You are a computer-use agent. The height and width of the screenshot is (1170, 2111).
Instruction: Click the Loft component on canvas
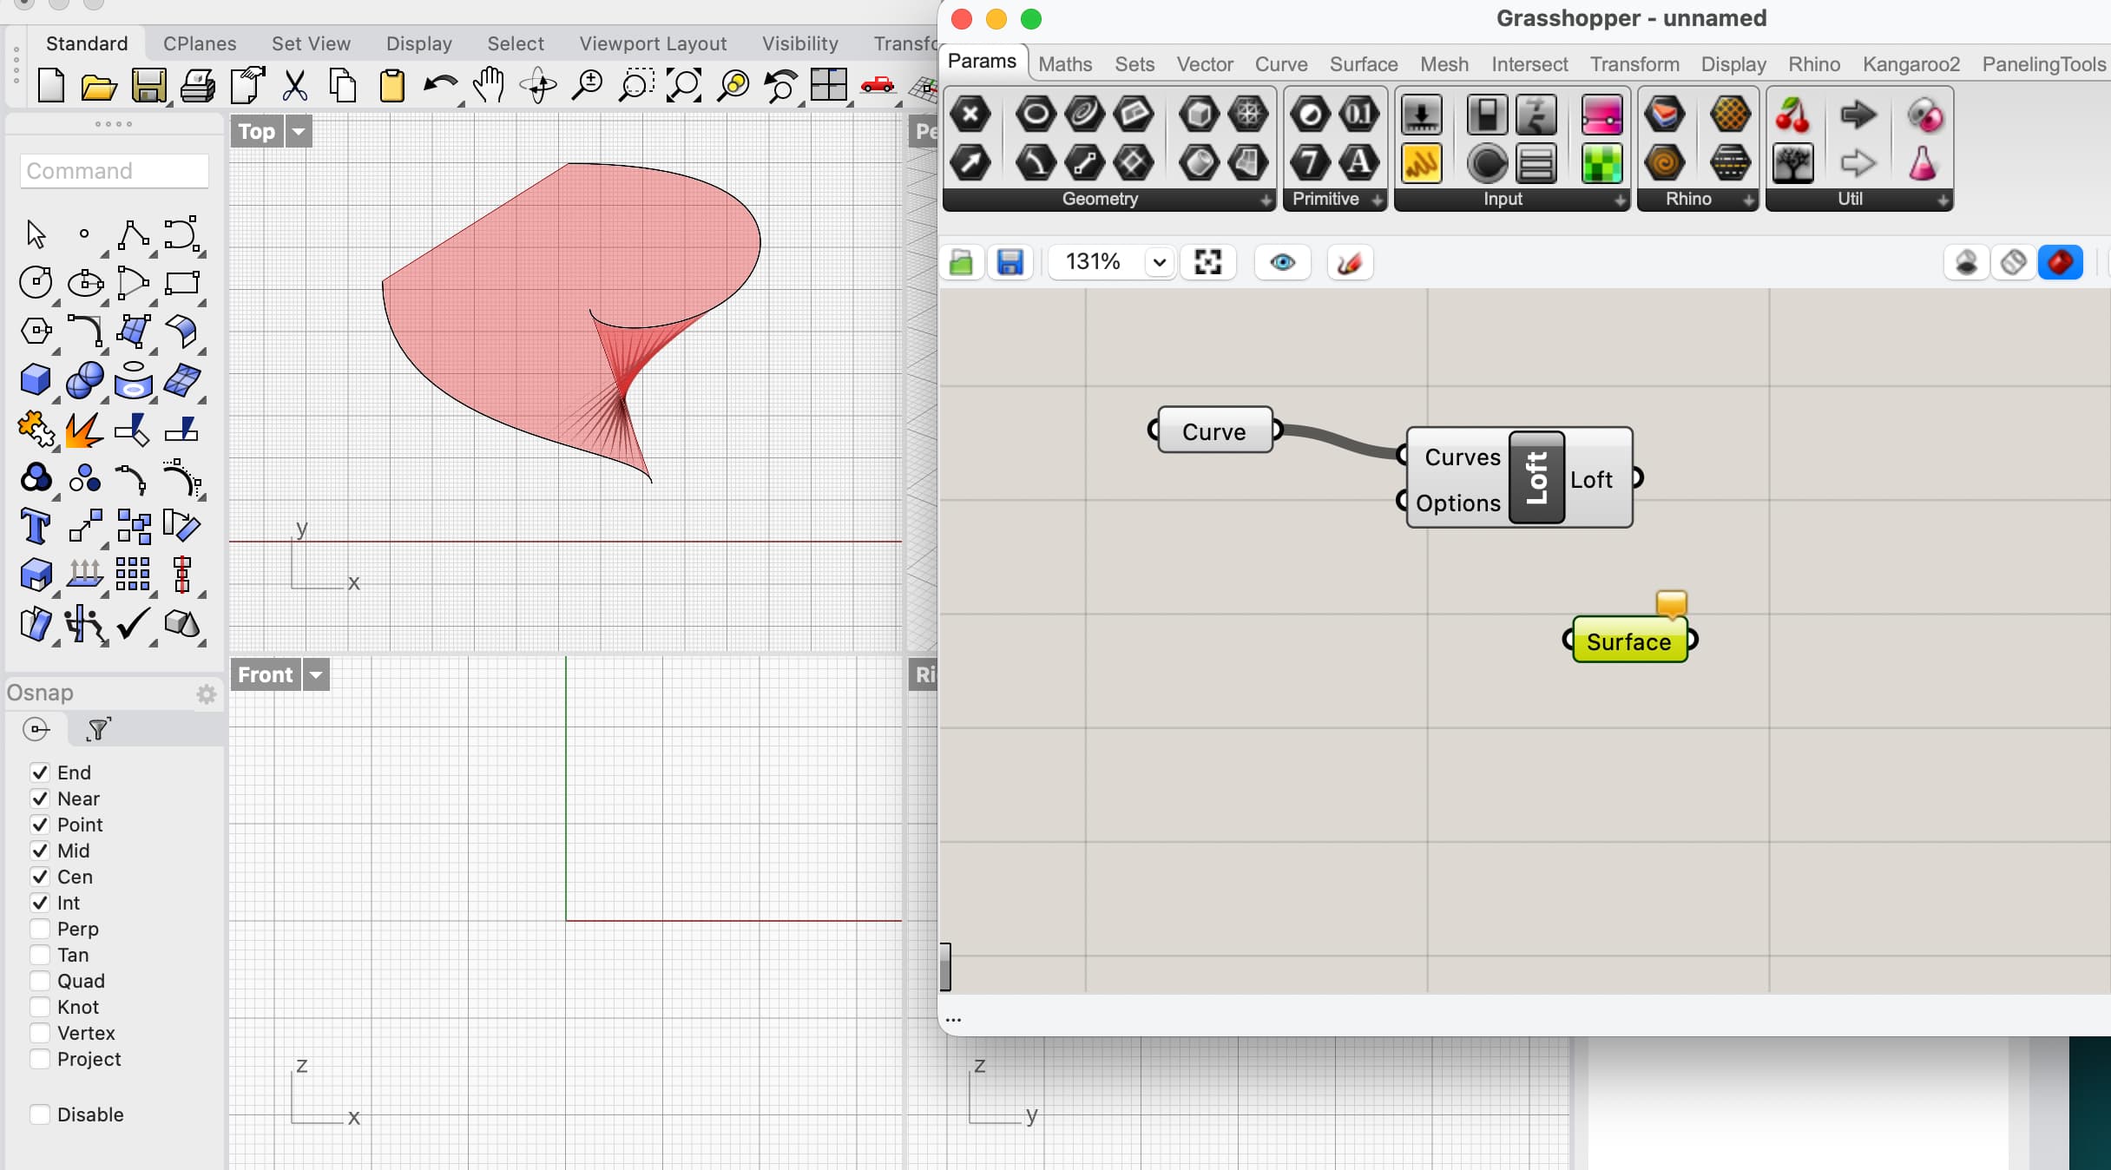tap(1536, 477)
